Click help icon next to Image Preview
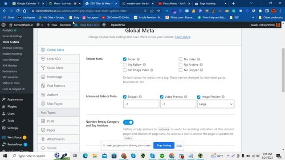The width and height of the screenshot is (285, 160). click(223, 97)
